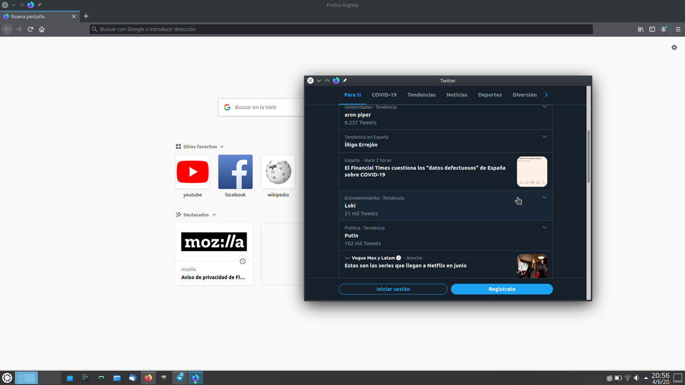Open Firefox account icon

[x=664, y=29]
